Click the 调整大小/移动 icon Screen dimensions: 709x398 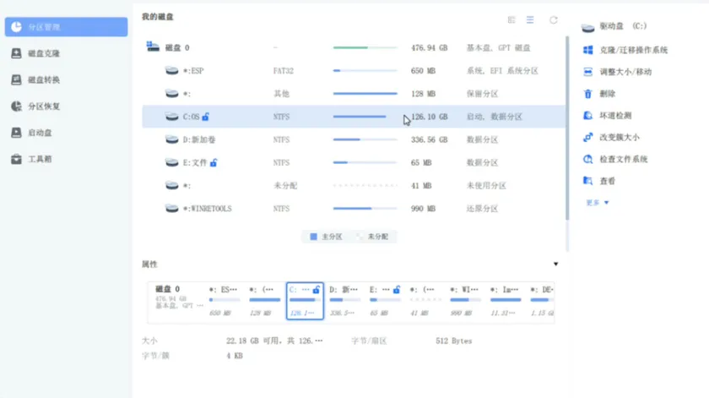coord(587,72)
